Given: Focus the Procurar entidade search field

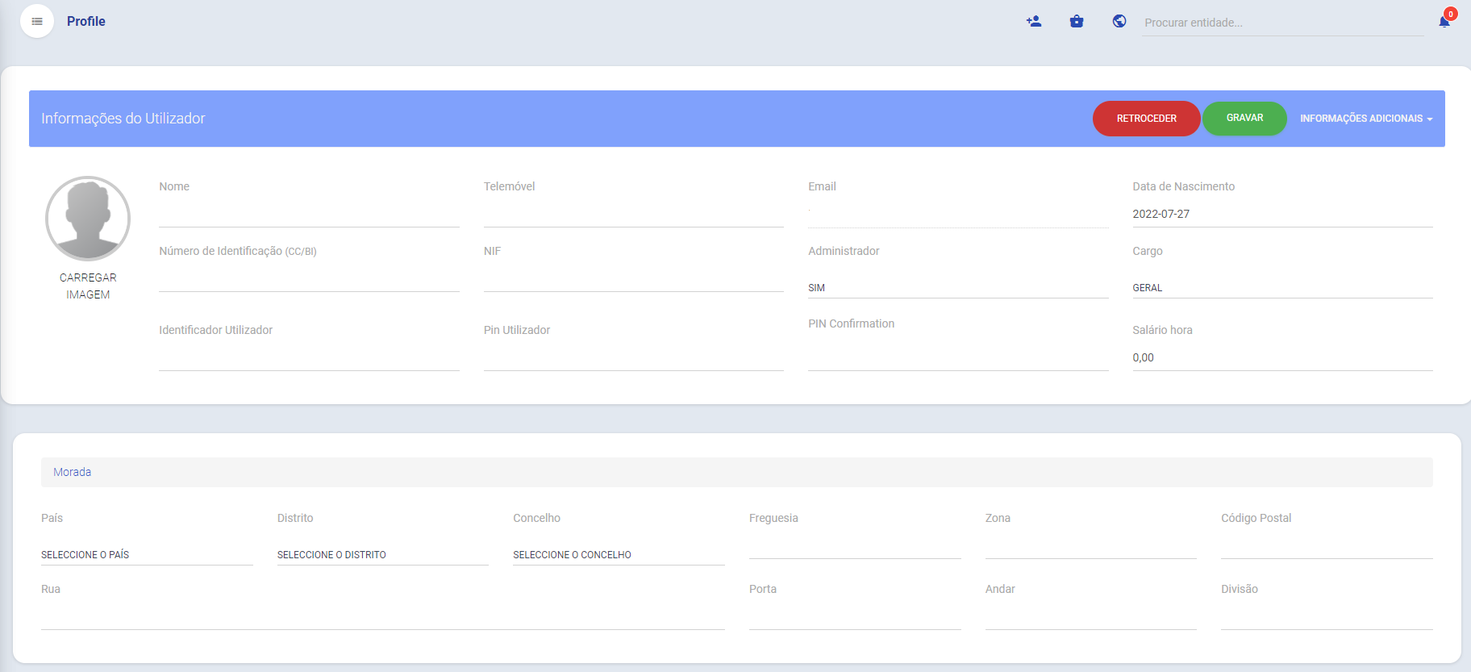Looking at the screenshot, I should click(x=1282, y=23).
